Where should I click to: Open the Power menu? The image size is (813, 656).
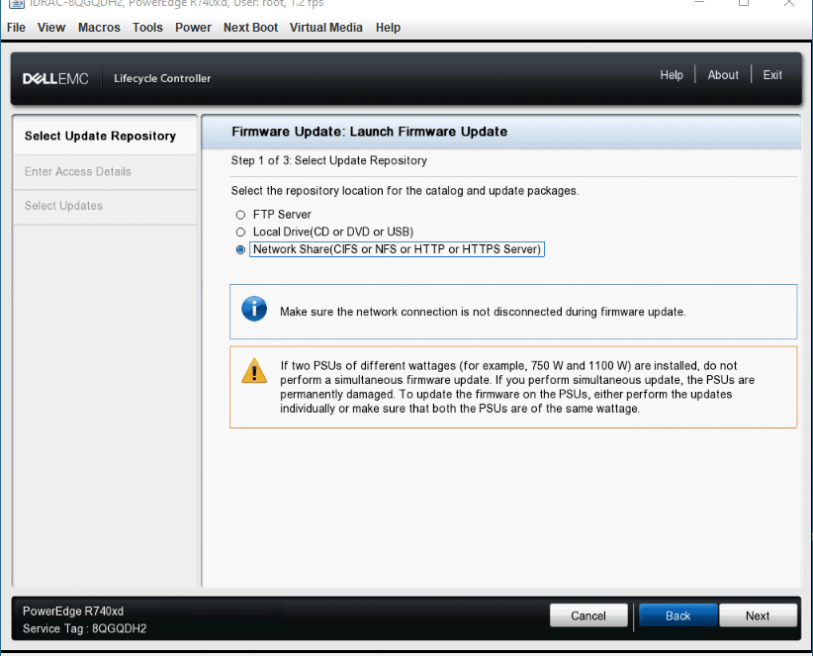point(193,28)
